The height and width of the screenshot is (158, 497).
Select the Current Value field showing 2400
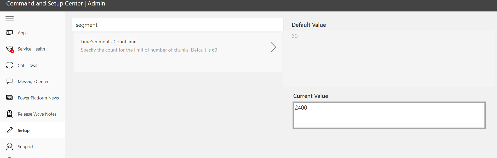click(389, 115)
